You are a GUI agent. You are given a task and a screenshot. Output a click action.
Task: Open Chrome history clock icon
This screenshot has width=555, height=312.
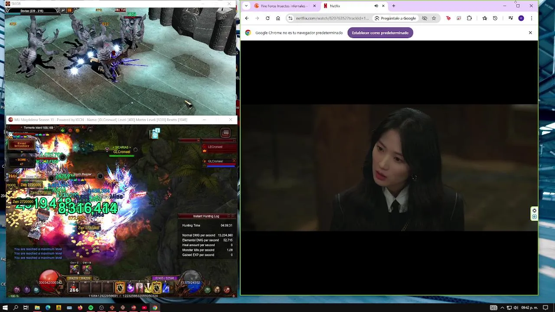(495, 18)
